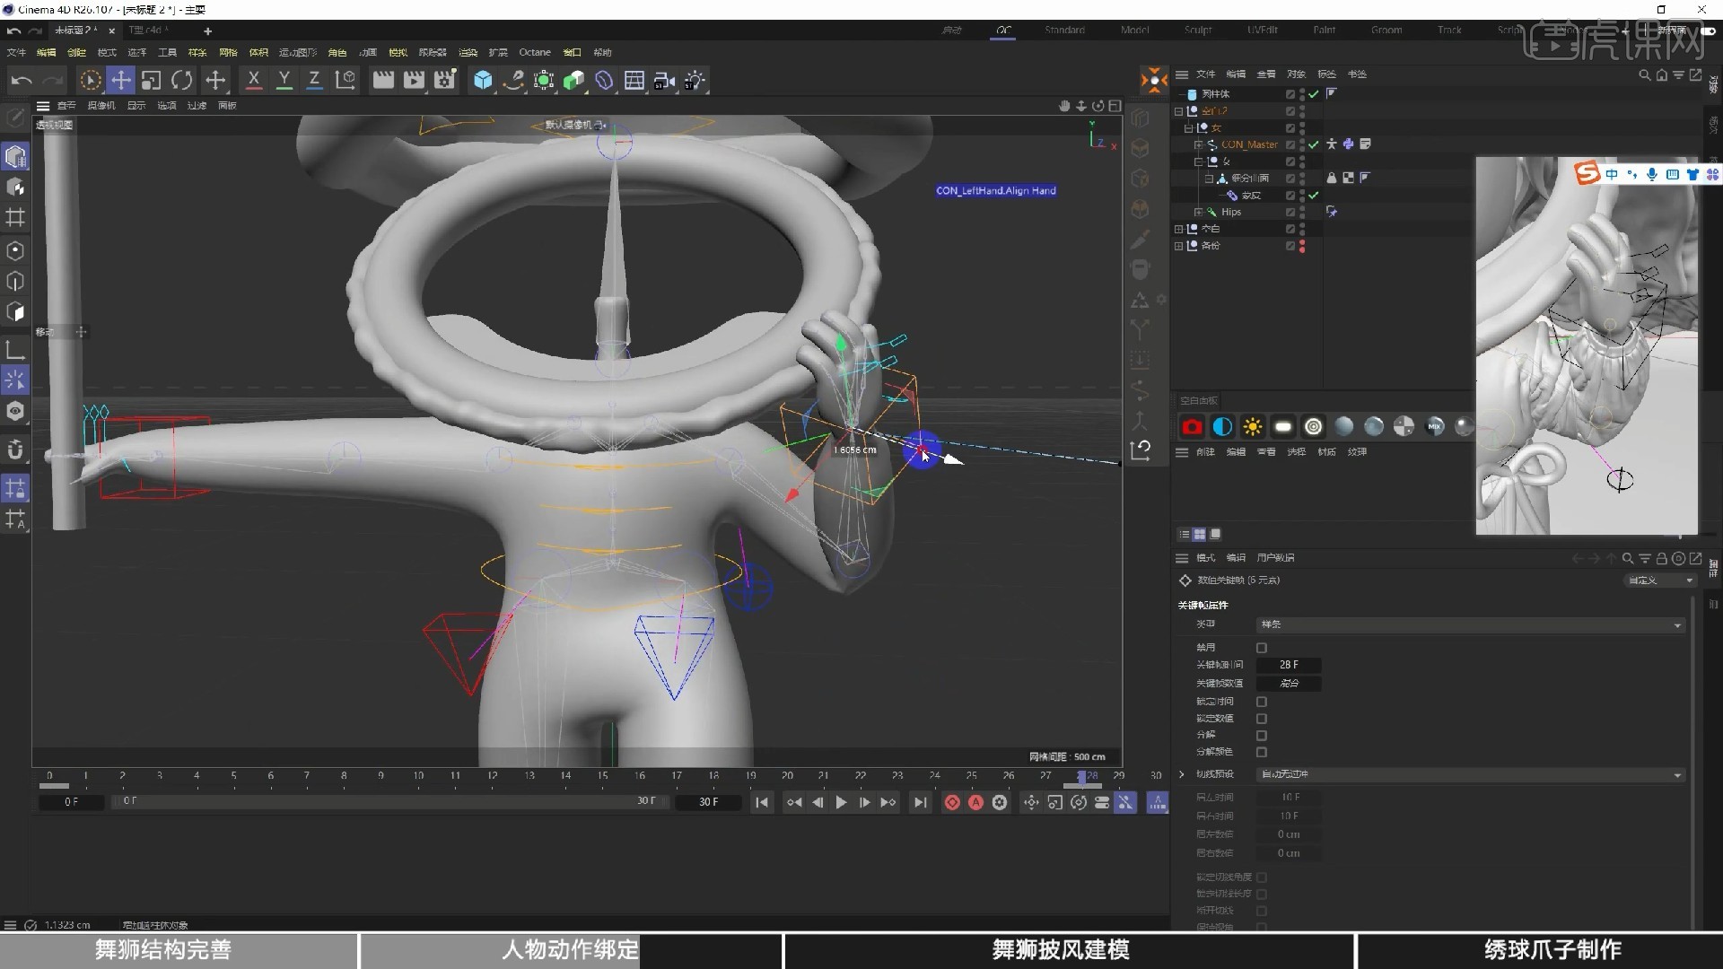Open the Octane menu
The image size is (1723, 969).
pos(535,52)
